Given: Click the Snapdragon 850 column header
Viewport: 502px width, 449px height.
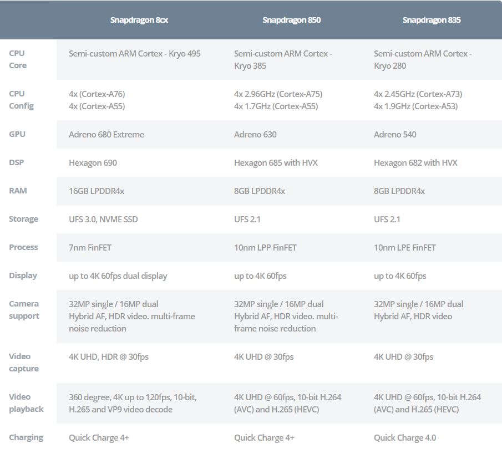Looking at the screenshot, I should (291, 20).
